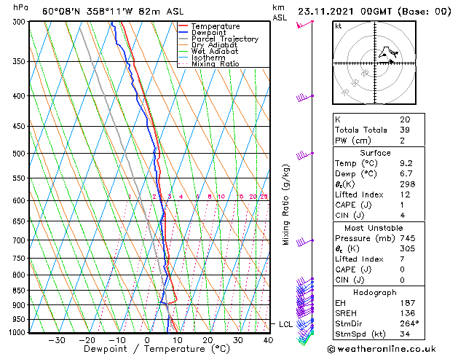Image resolution: width=458 pixels, height=354 pixels.
Task: Click the wind barb at 400 hPa
Action: pyautogui.click(x=305, y=98)
